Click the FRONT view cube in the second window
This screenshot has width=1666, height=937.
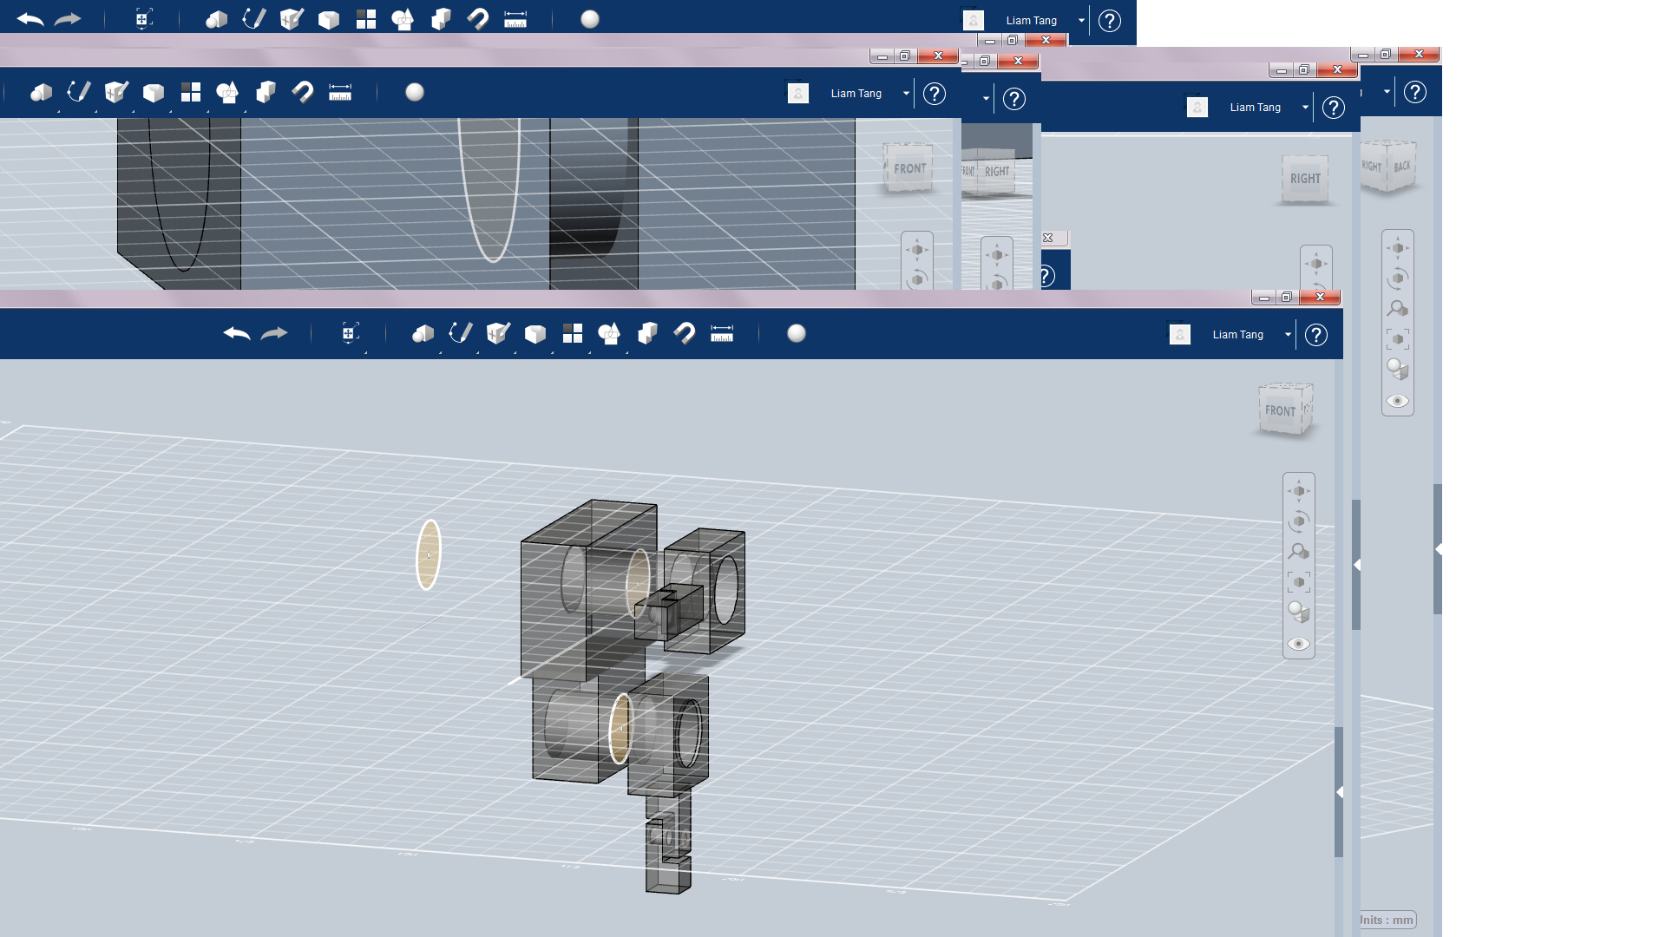(908, 168)
